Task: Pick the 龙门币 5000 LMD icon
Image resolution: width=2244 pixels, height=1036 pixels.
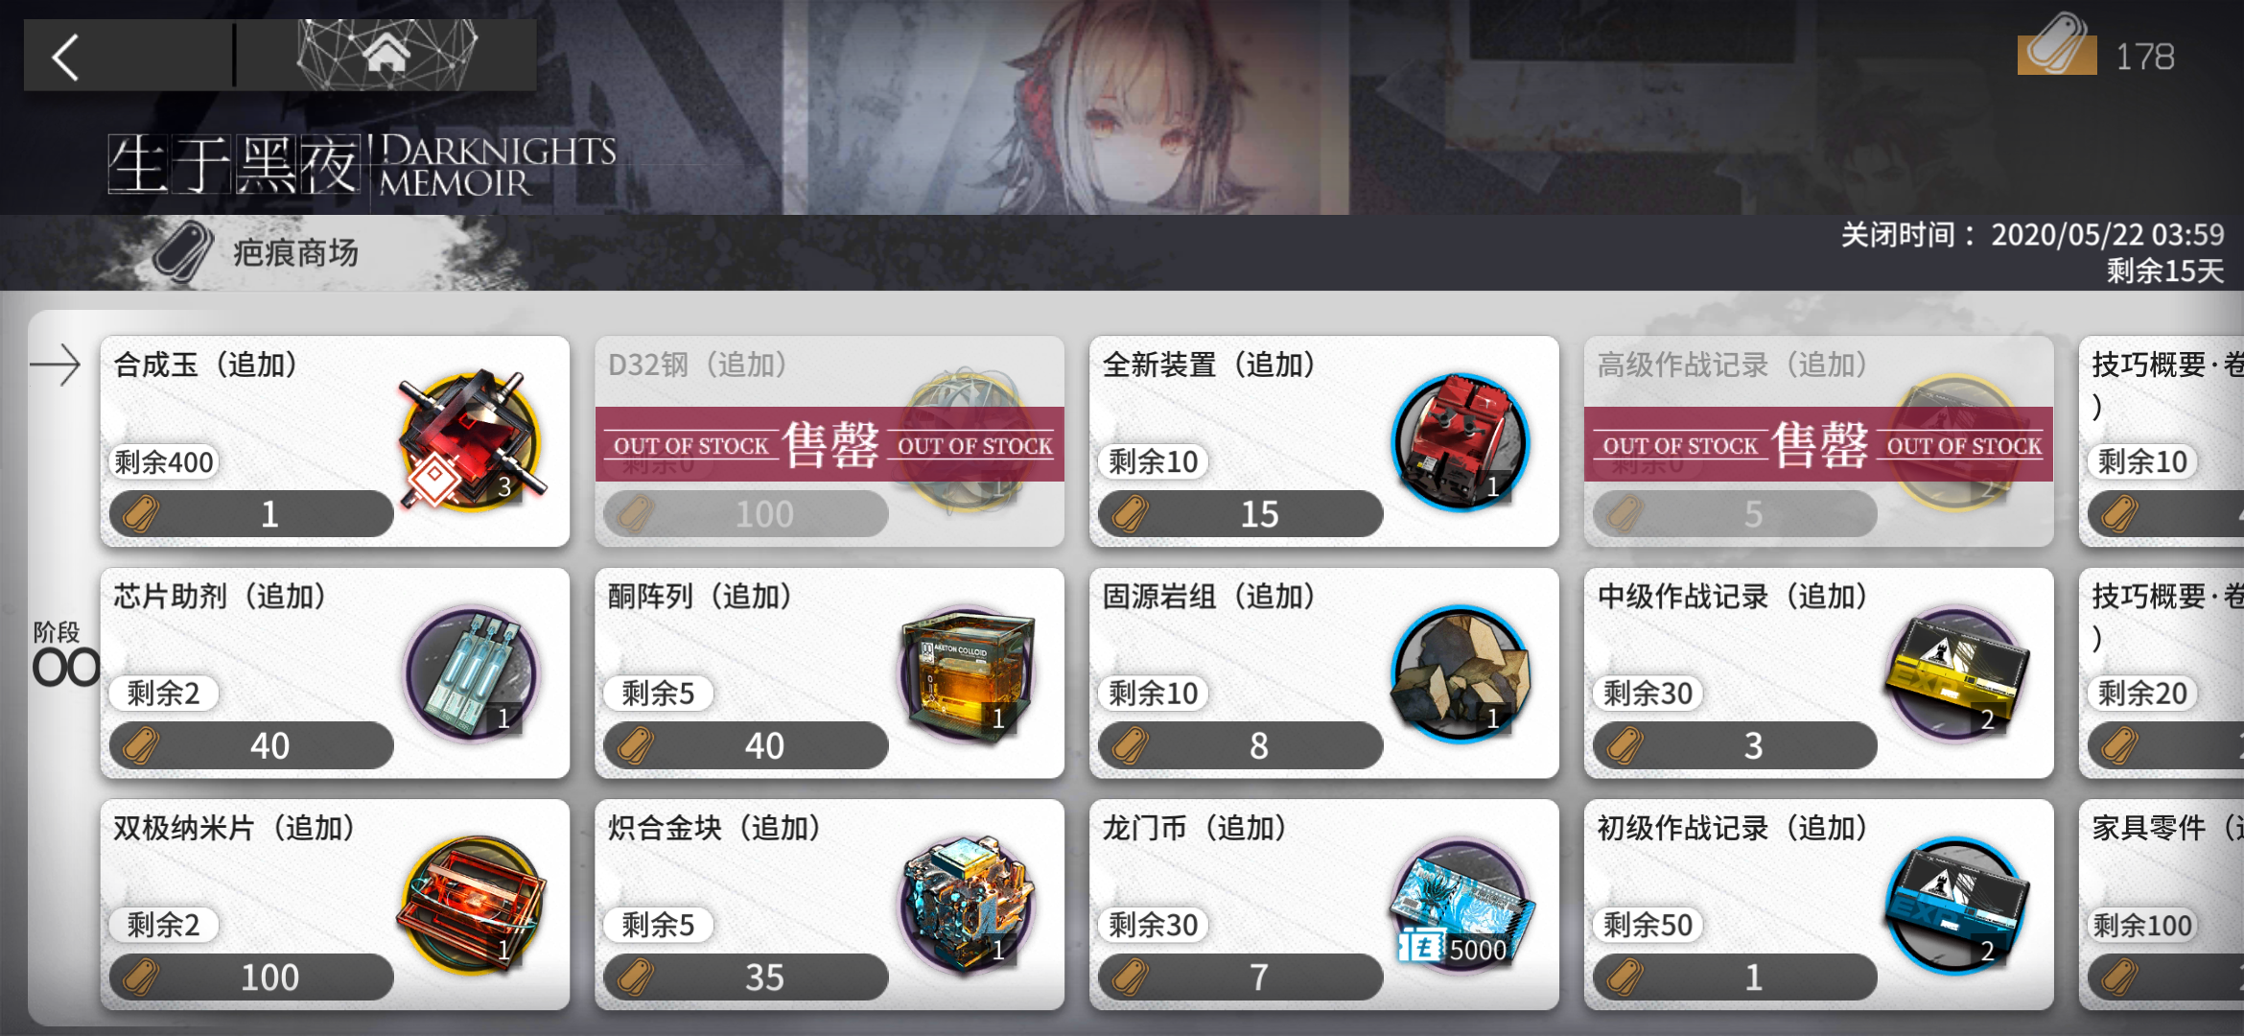Action: click(x=1460, y=904)
